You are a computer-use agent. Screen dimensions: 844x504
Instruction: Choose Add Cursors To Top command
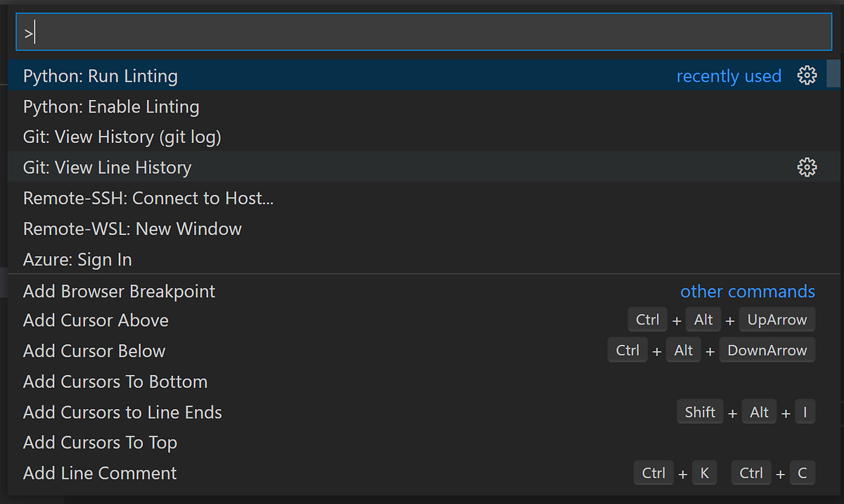point(100,443)
